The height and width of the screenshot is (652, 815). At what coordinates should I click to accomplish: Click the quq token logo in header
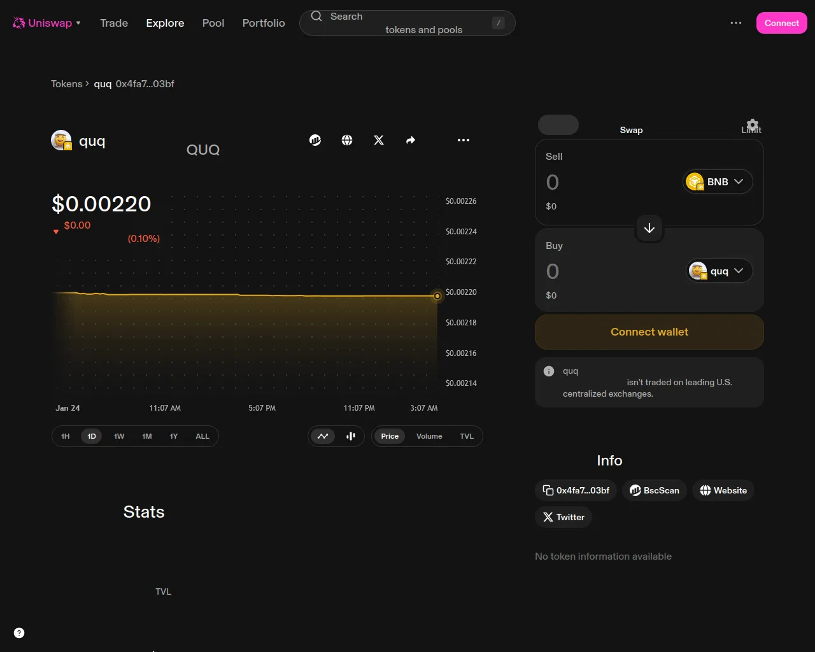click(x=61, y=140)
